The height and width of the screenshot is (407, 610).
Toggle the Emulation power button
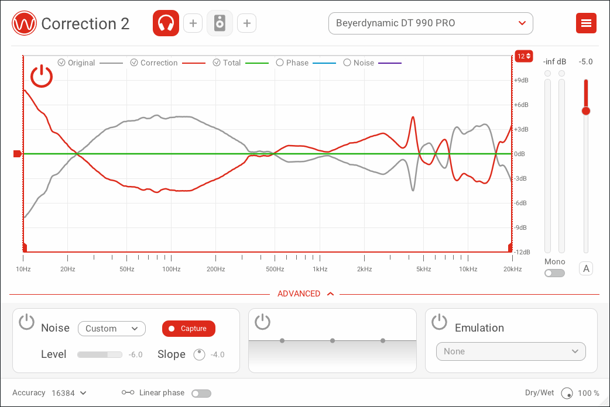[x=439, y=322]
